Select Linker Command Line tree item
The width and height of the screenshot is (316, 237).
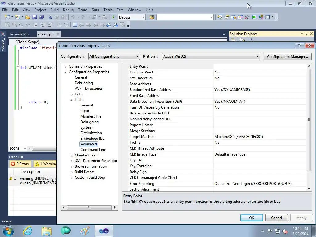click(93, 150)
